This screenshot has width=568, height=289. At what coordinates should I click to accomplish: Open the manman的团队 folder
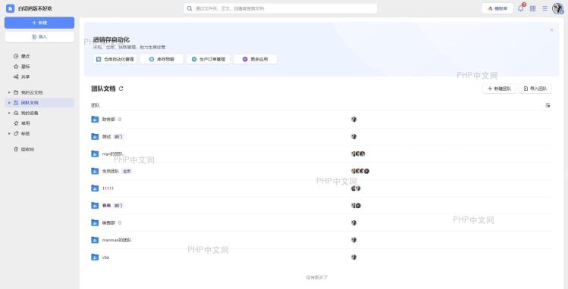322,240
